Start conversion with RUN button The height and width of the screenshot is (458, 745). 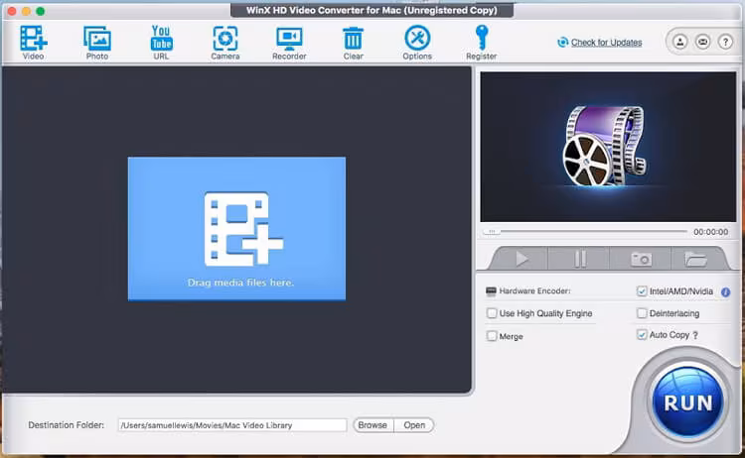[x=688, y=402]
